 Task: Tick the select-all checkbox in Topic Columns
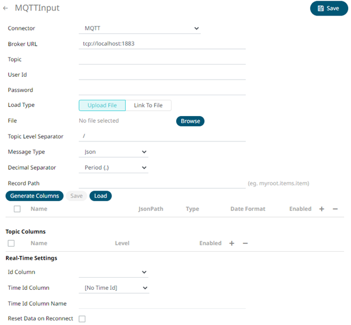click(x=11, y=243)
